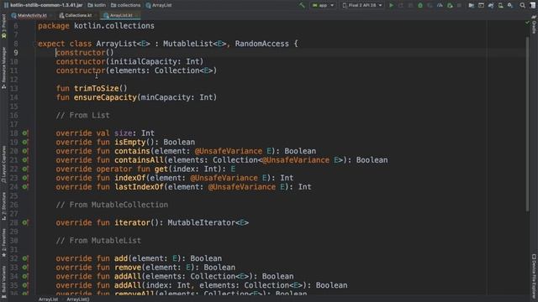
Task: Click the green Run app button
Action: click(391, 5)
